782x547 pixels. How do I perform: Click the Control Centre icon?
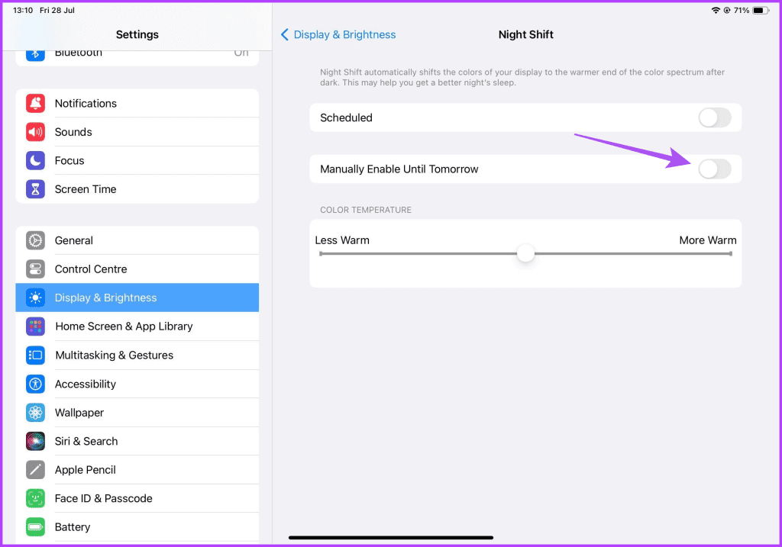(x=35, y=269)
